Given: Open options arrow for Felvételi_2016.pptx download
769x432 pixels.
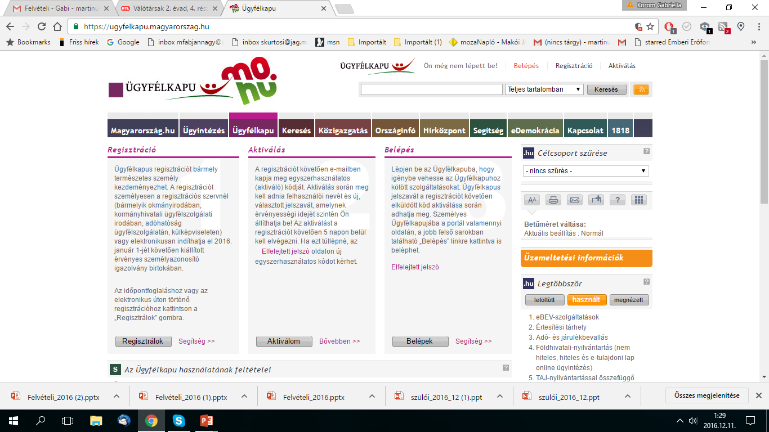Looking at the screenshot, I should (372, 396).
